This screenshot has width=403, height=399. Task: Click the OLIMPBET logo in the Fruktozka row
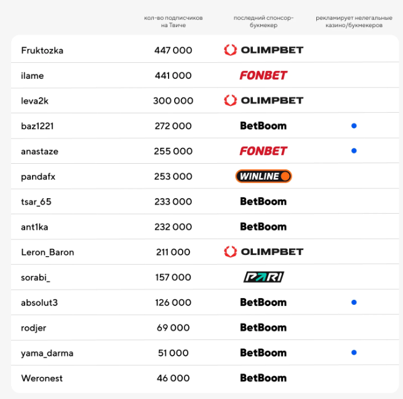(x=263, y=50)
